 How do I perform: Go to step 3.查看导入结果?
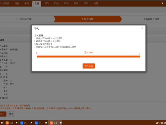151,19
